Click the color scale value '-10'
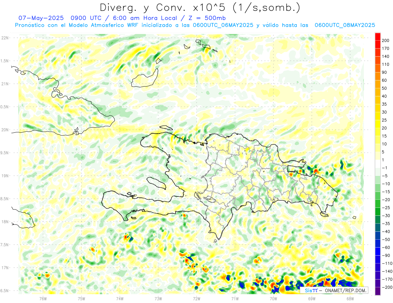Viewport: 393px width, 303px height. click(387, 184)
